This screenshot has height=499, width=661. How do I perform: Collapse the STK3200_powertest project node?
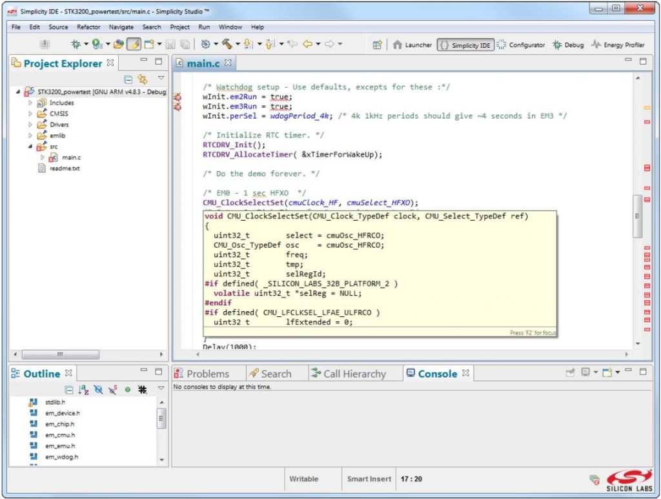tap(18, 92)
